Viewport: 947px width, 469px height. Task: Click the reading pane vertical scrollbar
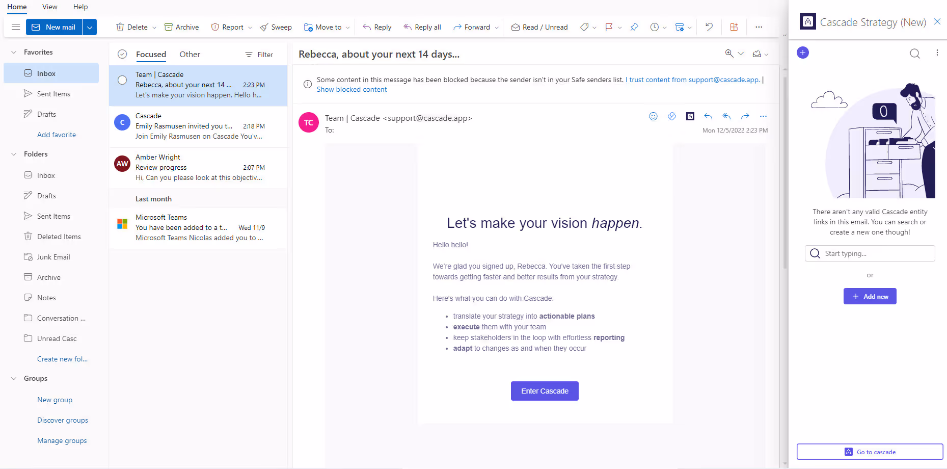tap(785, 173)
